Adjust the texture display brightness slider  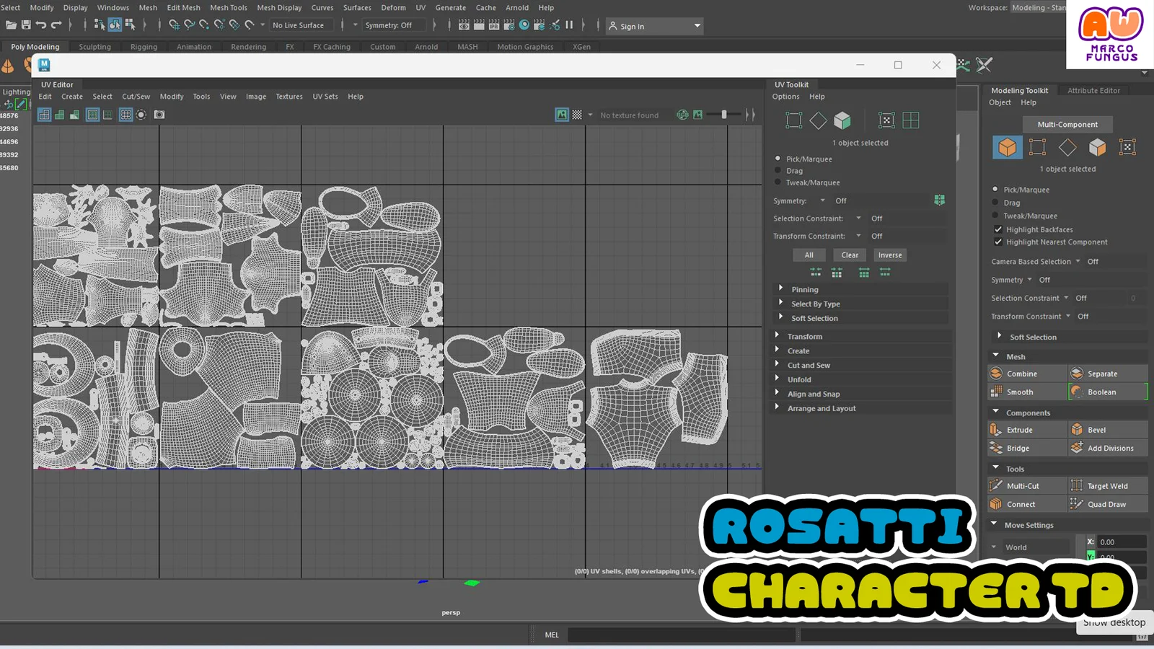click(x=723, y=115)
